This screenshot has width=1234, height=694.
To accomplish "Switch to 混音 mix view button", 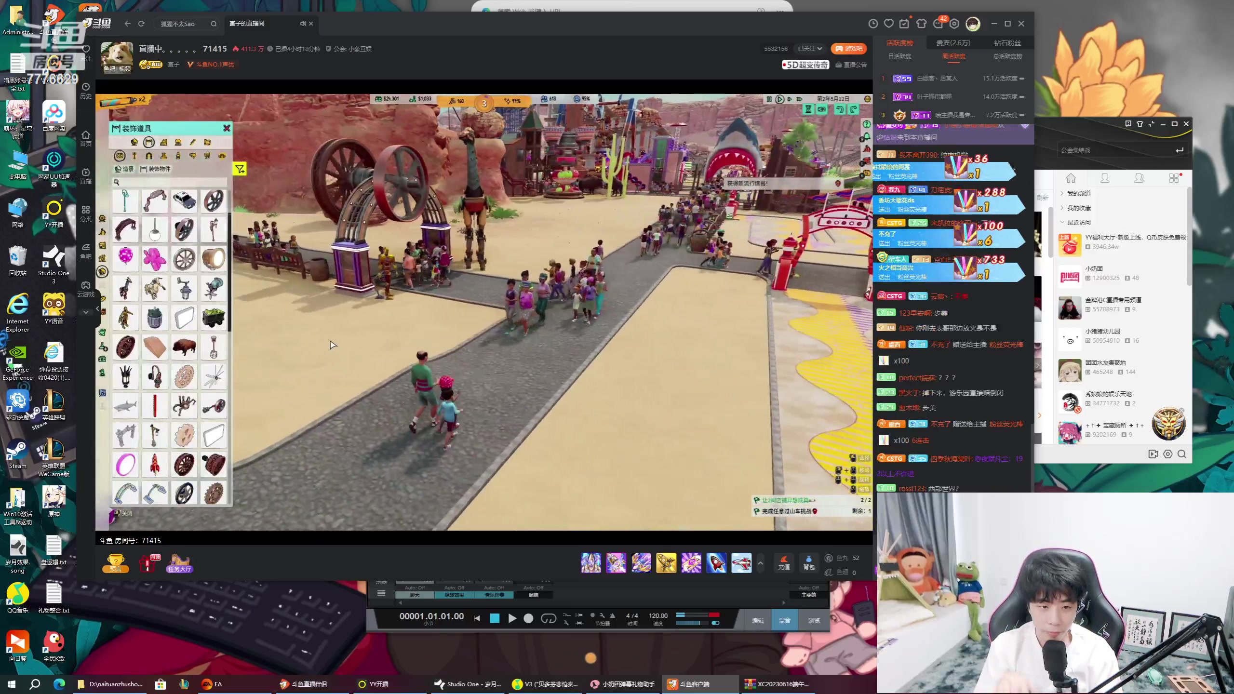I will point(784,620).
